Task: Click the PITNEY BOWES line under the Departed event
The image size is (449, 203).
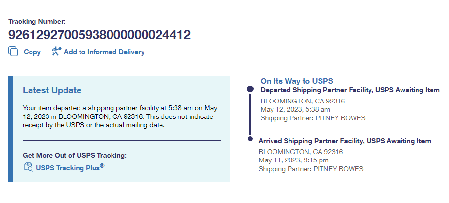Action: 313,118
